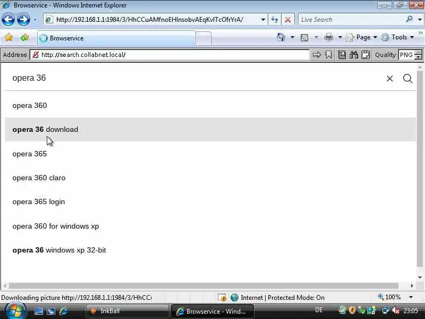Select suggestion 'opera 365 login'
425x319 pixels.
click(210, 202)
